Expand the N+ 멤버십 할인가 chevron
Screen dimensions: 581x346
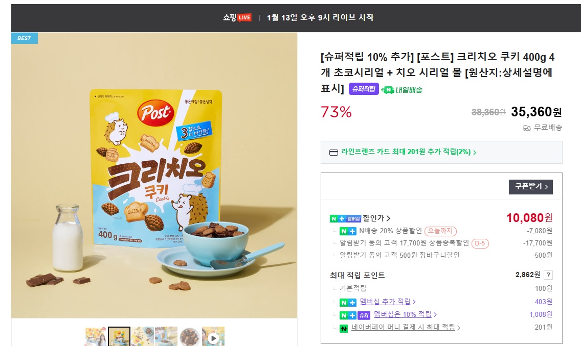pyautogui.click(x=388, y=218)
